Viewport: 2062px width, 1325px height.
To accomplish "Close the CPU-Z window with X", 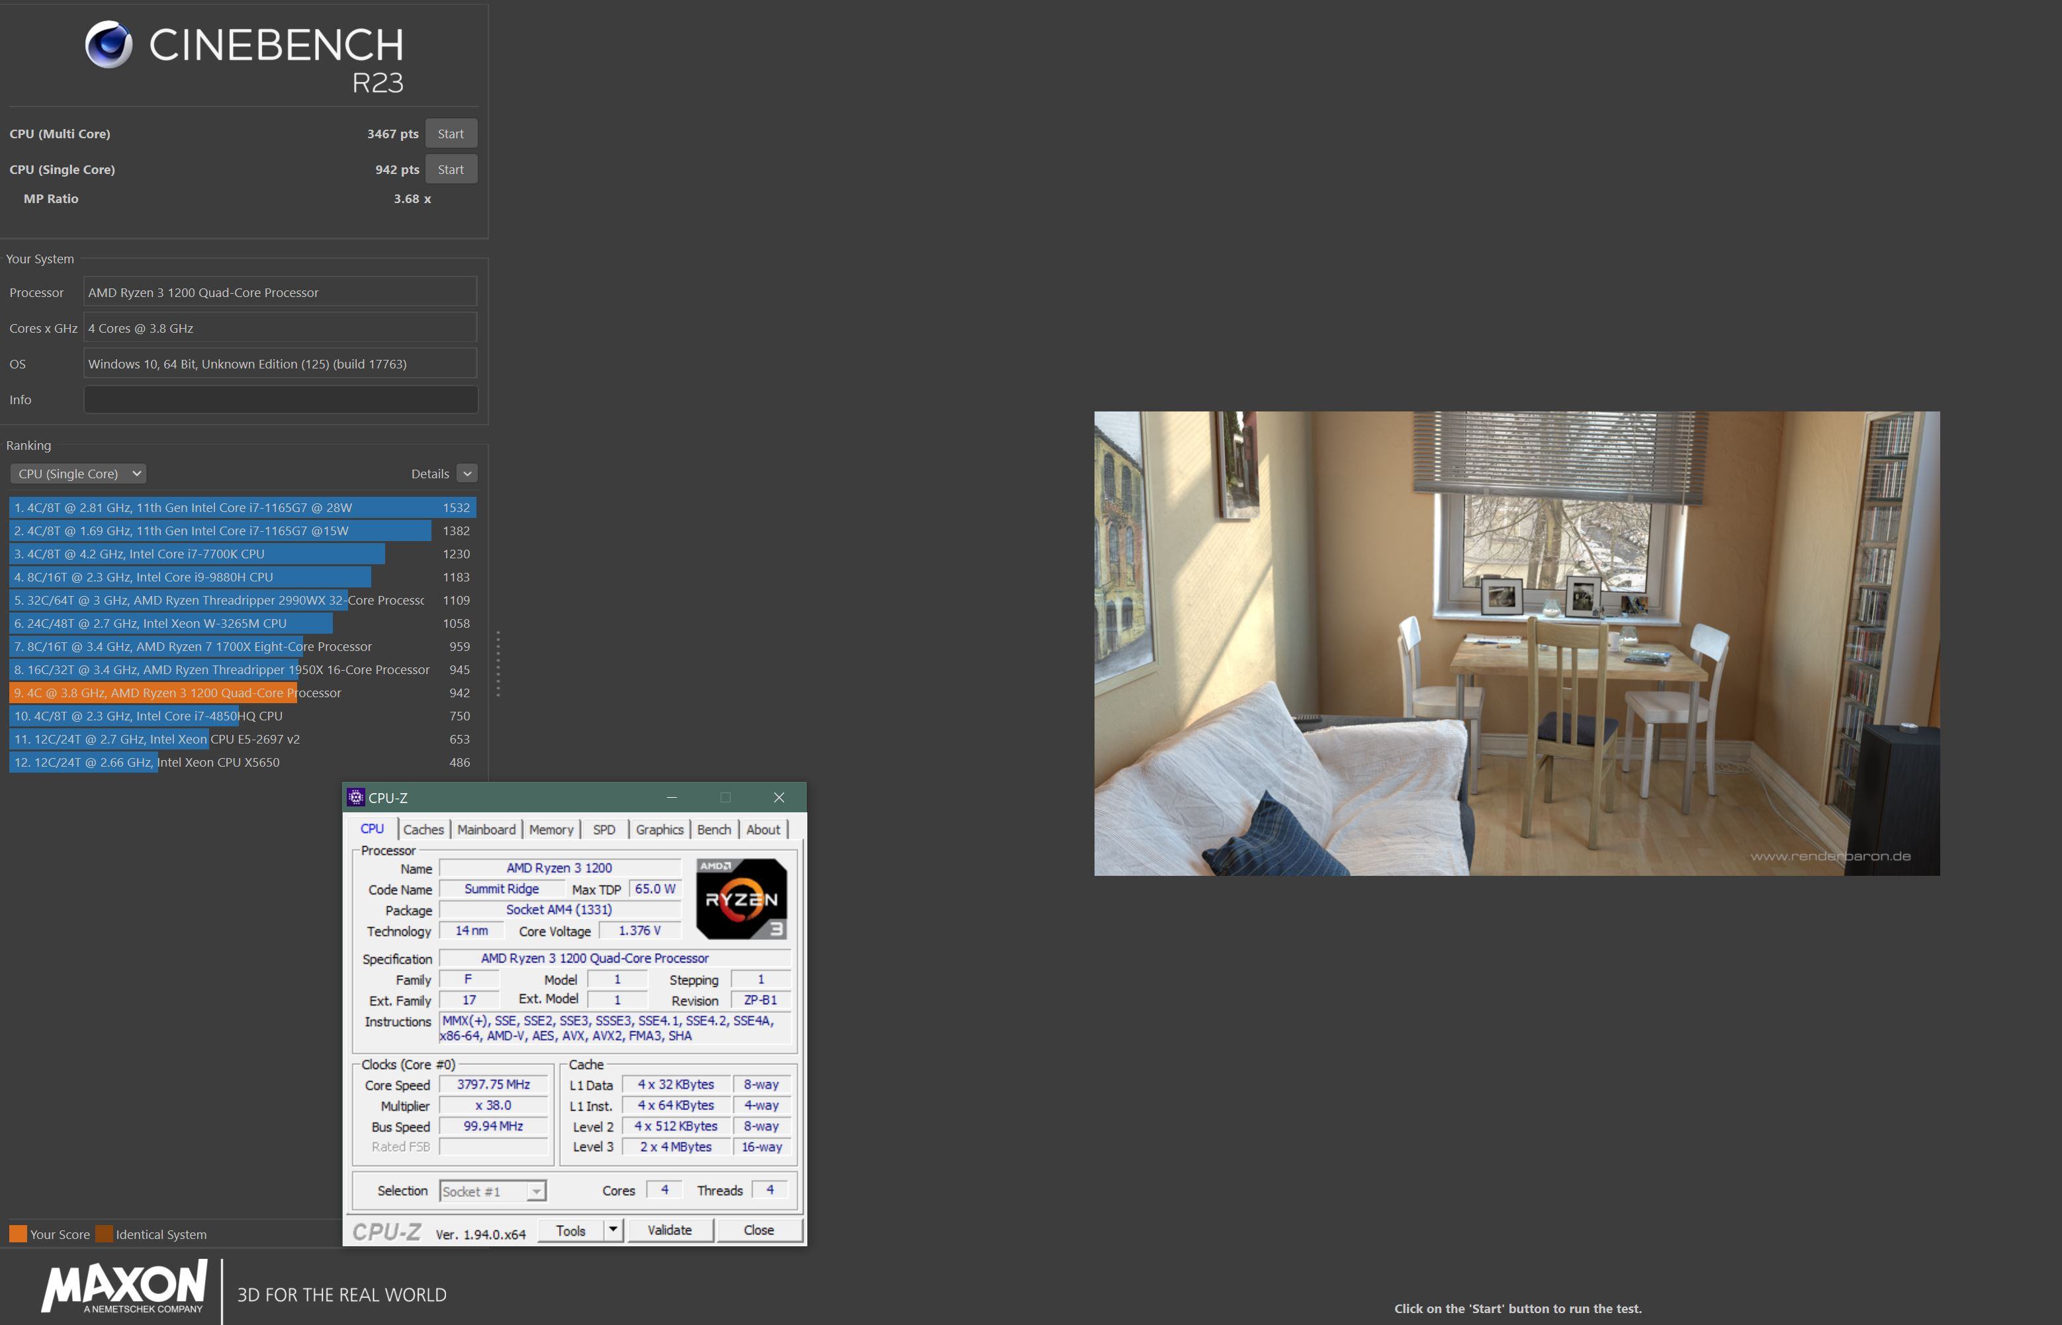I will (x=779, y=798).
